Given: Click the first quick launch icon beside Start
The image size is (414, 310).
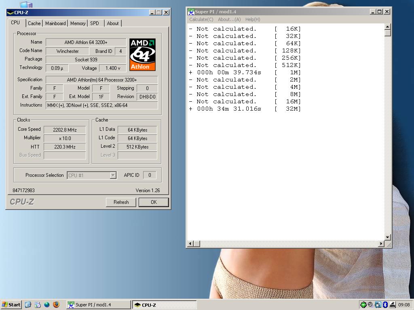Looking at the screenshot, I should [28, 305].
